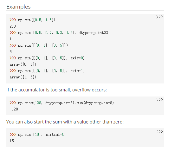Click the output 2.0
The height and width of the screenshot is (153, 174).
point(13,26)
